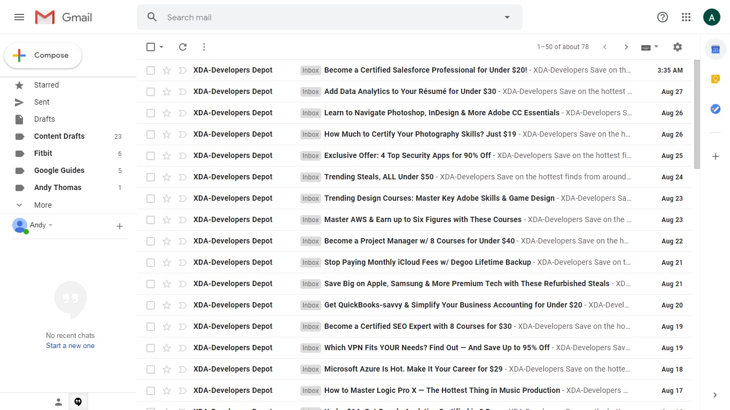Screen dimensions: 730x410
Task: Select the Project Manager email checkbox
Action: coord(151,241)
